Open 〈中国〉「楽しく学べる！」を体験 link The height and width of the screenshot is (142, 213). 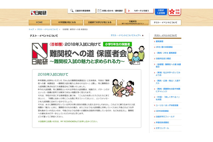168,98
